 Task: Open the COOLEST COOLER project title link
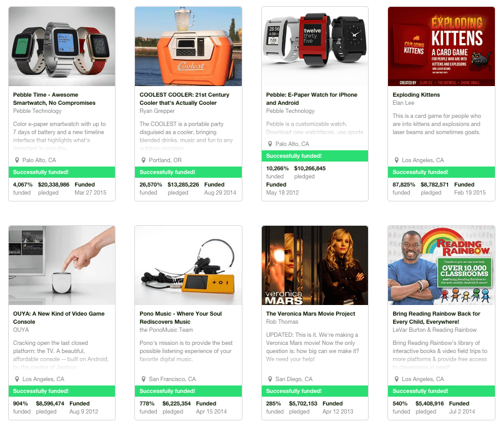coord(184,99)
